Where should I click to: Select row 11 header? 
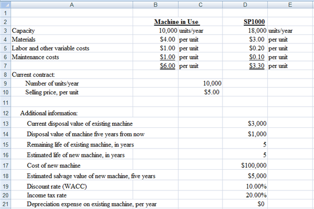[x=5, y=102]
